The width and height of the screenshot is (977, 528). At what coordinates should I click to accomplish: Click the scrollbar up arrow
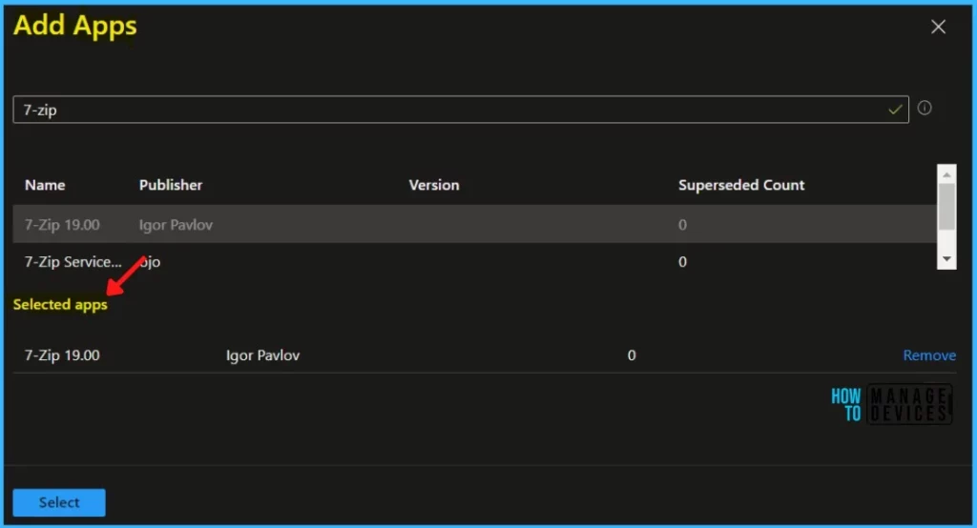tap(946, 175)
